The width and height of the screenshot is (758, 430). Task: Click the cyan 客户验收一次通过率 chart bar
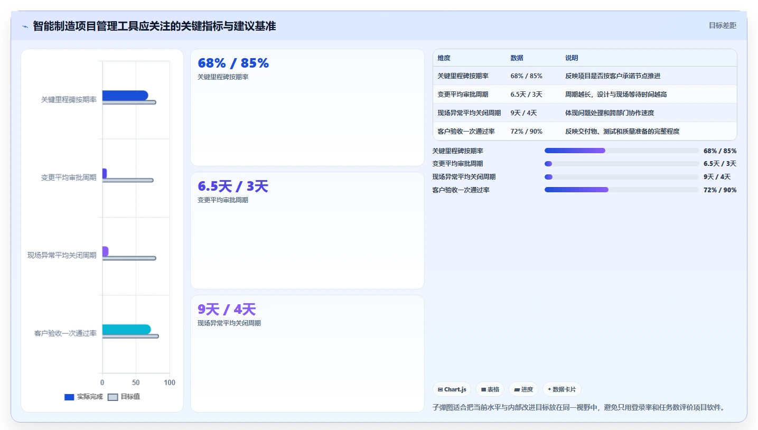point(127,329)
